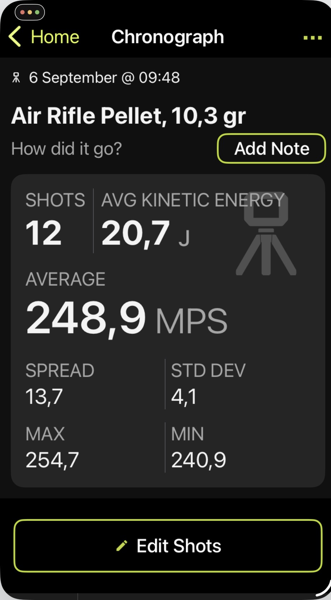Tap the back chevron arrow

[15, 37]
